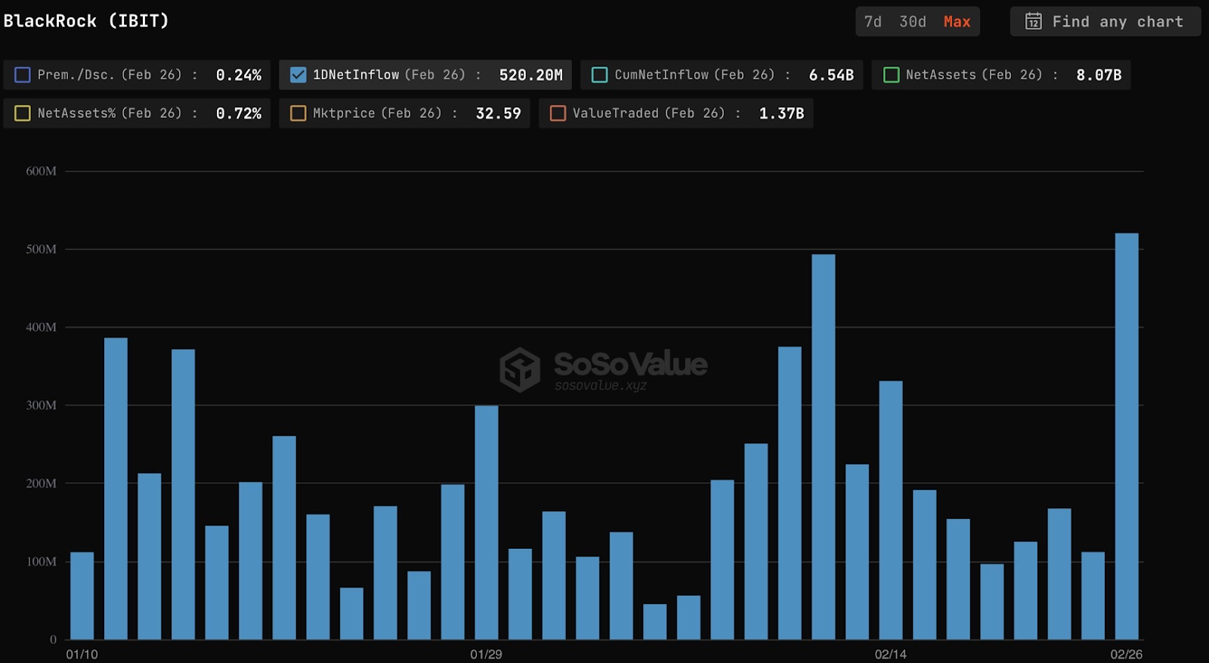Turn on the Mktprice checkbox
Screen dimensions: 1209x663
tap(298, 113)
